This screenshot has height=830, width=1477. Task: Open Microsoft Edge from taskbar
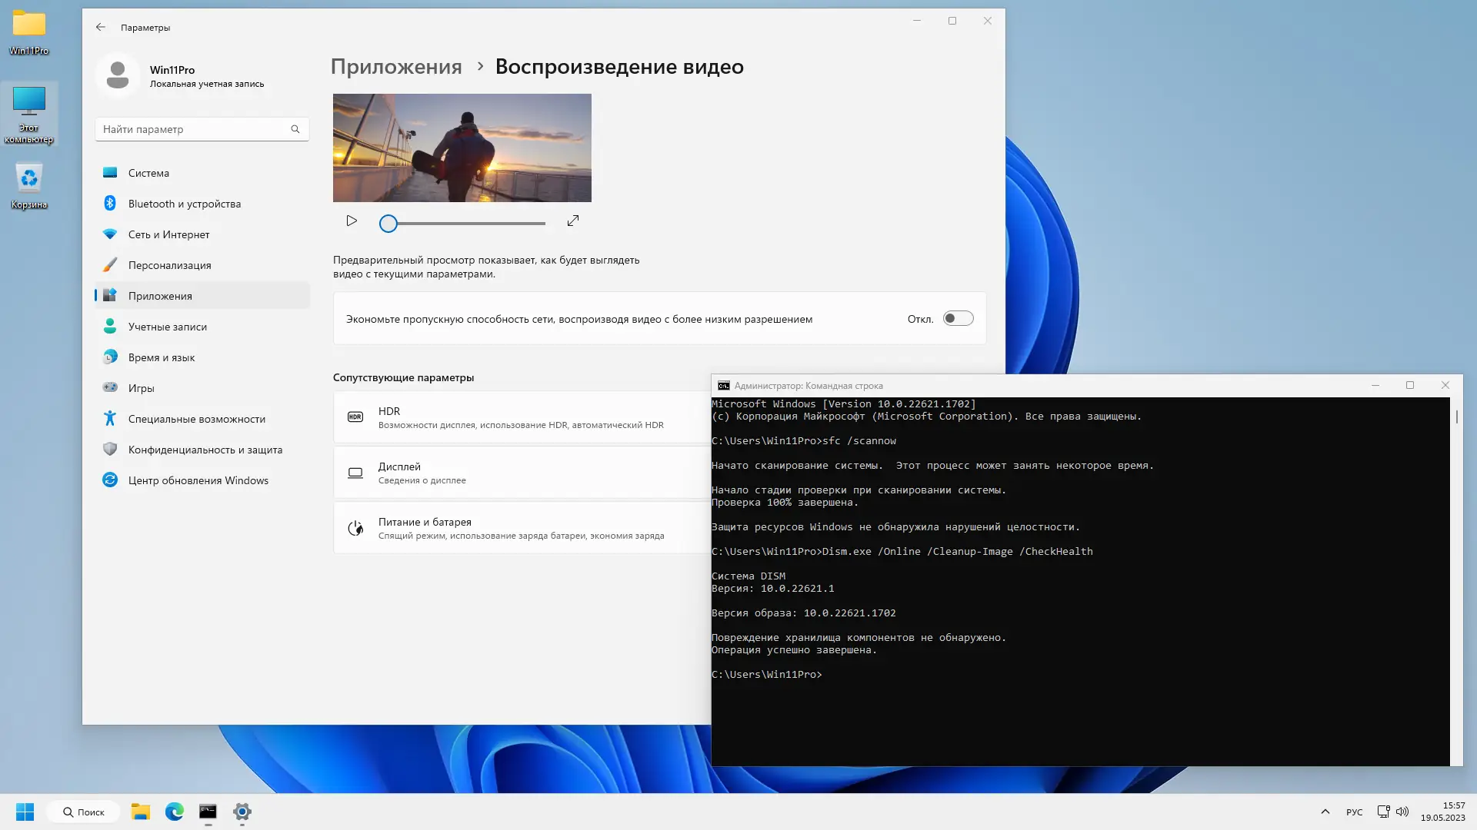tap(175, 812)
